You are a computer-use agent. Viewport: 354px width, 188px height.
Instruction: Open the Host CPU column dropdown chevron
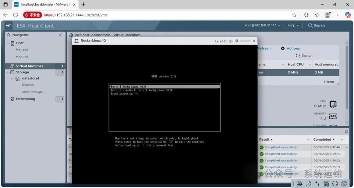(309, 65)
